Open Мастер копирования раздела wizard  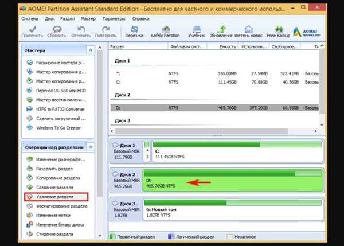[57, 81]
